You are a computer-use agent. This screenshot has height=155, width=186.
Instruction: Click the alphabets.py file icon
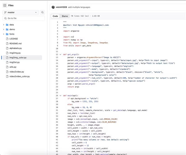pyautogui.click(x=7, y=48)
